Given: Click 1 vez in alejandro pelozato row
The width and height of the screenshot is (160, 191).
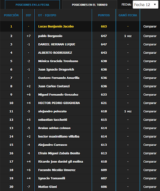Looking at the screenshot, I should [x=128, y=111].
